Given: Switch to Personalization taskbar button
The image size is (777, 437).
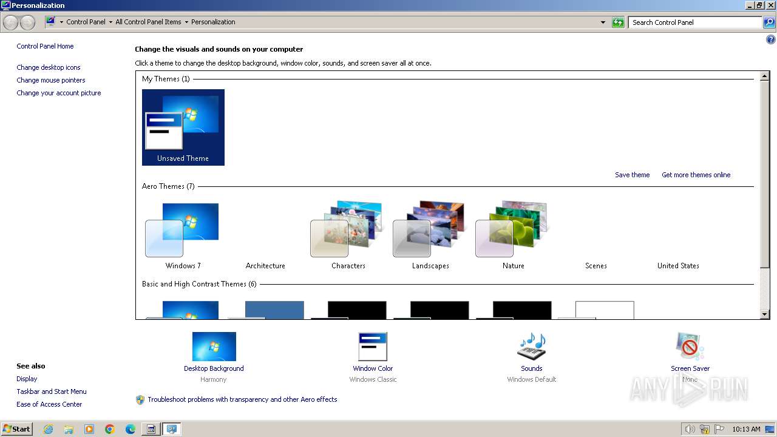Looking at the screenshot, I should (172, 429).
